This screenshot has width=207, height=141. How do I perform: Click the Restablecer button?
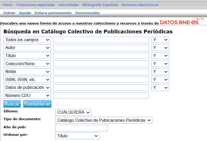(38, 104)
